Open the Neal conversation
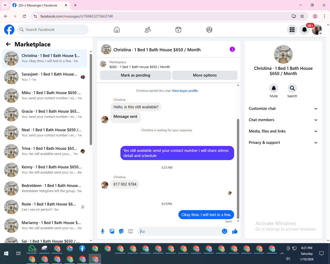The image size is (330, 264). [x=45, y=133]
